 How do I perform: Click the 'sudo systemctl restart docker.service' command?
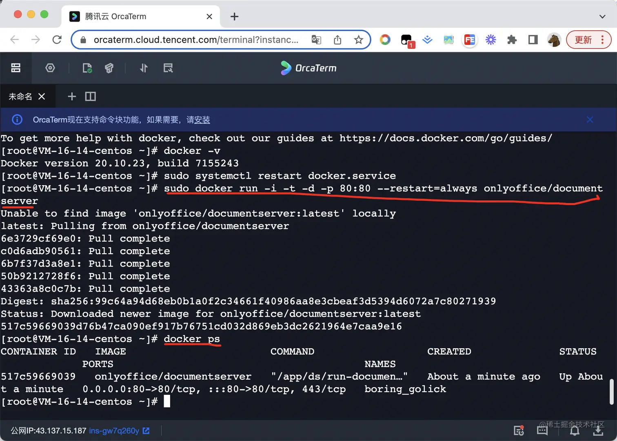tap(280, 176)
